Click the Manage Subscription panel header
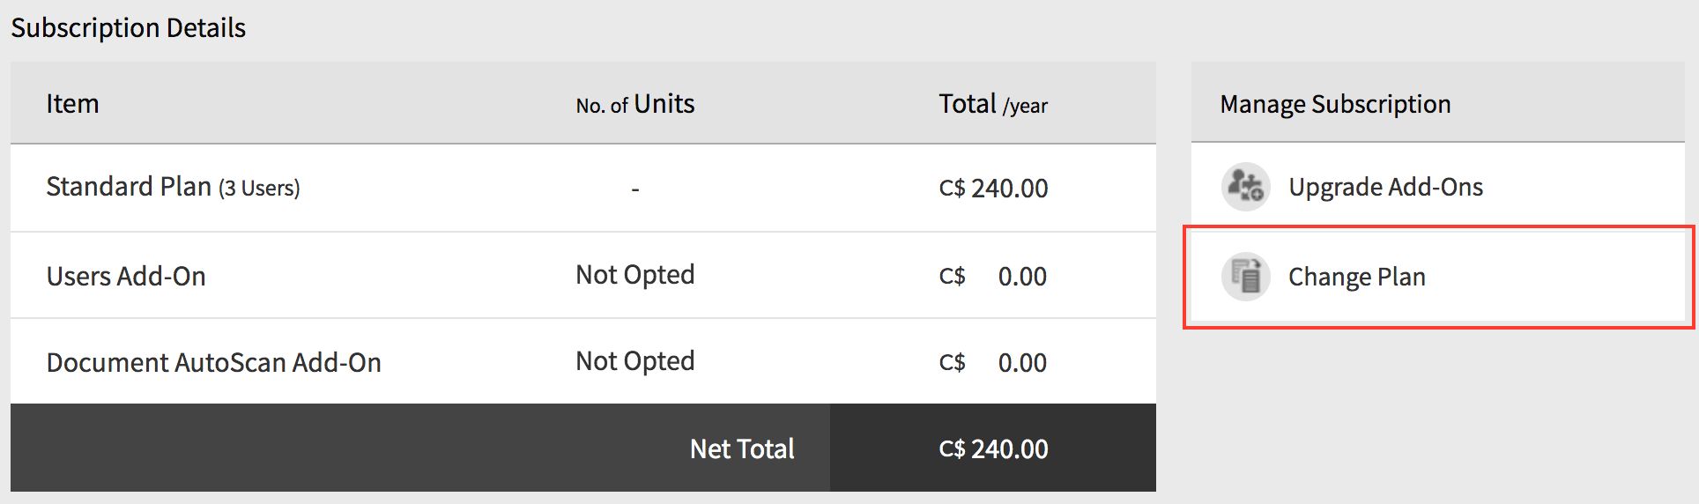This screenshot has width=1699, height=504. 1335,104
